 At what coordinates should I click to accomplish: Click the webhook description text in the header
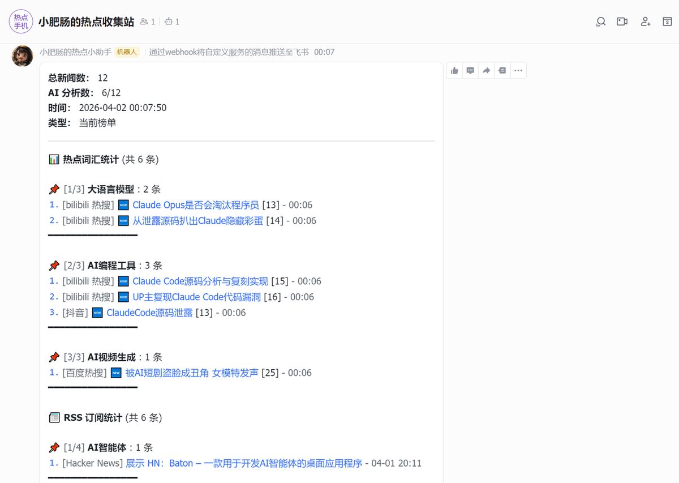tap(229, 52)
